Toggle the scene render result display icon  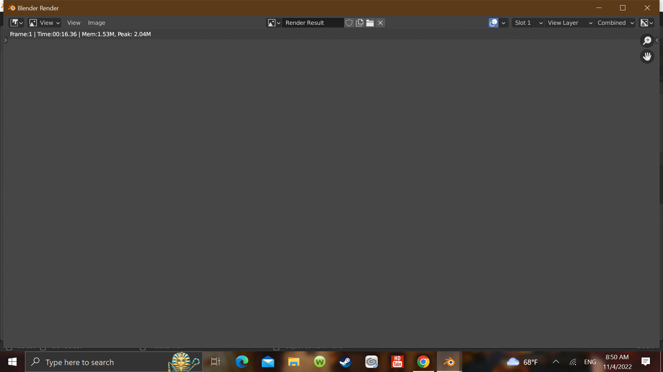click(493, 23)
